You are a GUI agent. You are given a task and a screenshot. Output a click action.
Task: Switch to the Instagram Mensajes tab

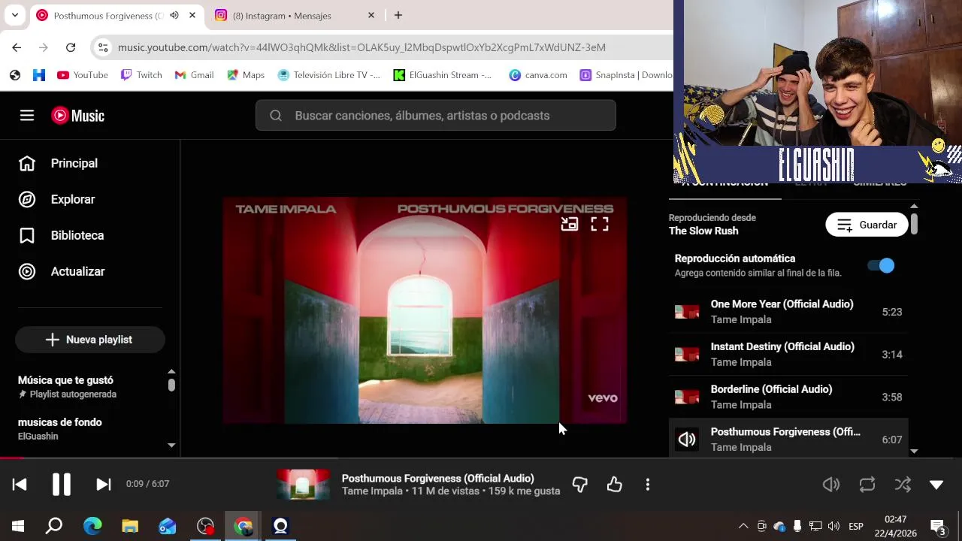click(293, 15)
